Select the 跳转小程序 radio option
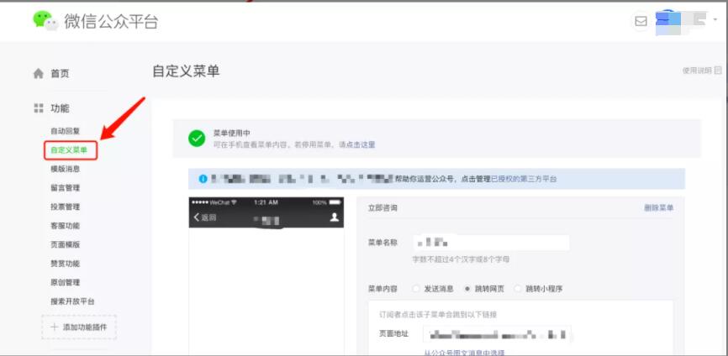Viewport: 728px width, 356px height. (x=518, y=289)
